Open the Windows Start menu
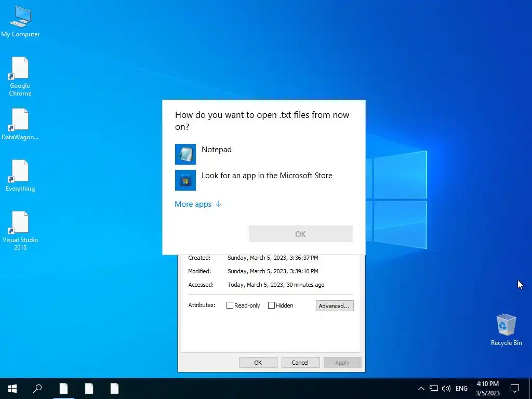 click(12, 389)
